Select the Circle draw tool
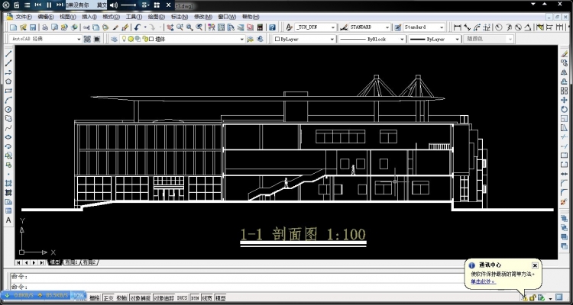573x305 pixels. pyautogui.click(x=8, y=110)
